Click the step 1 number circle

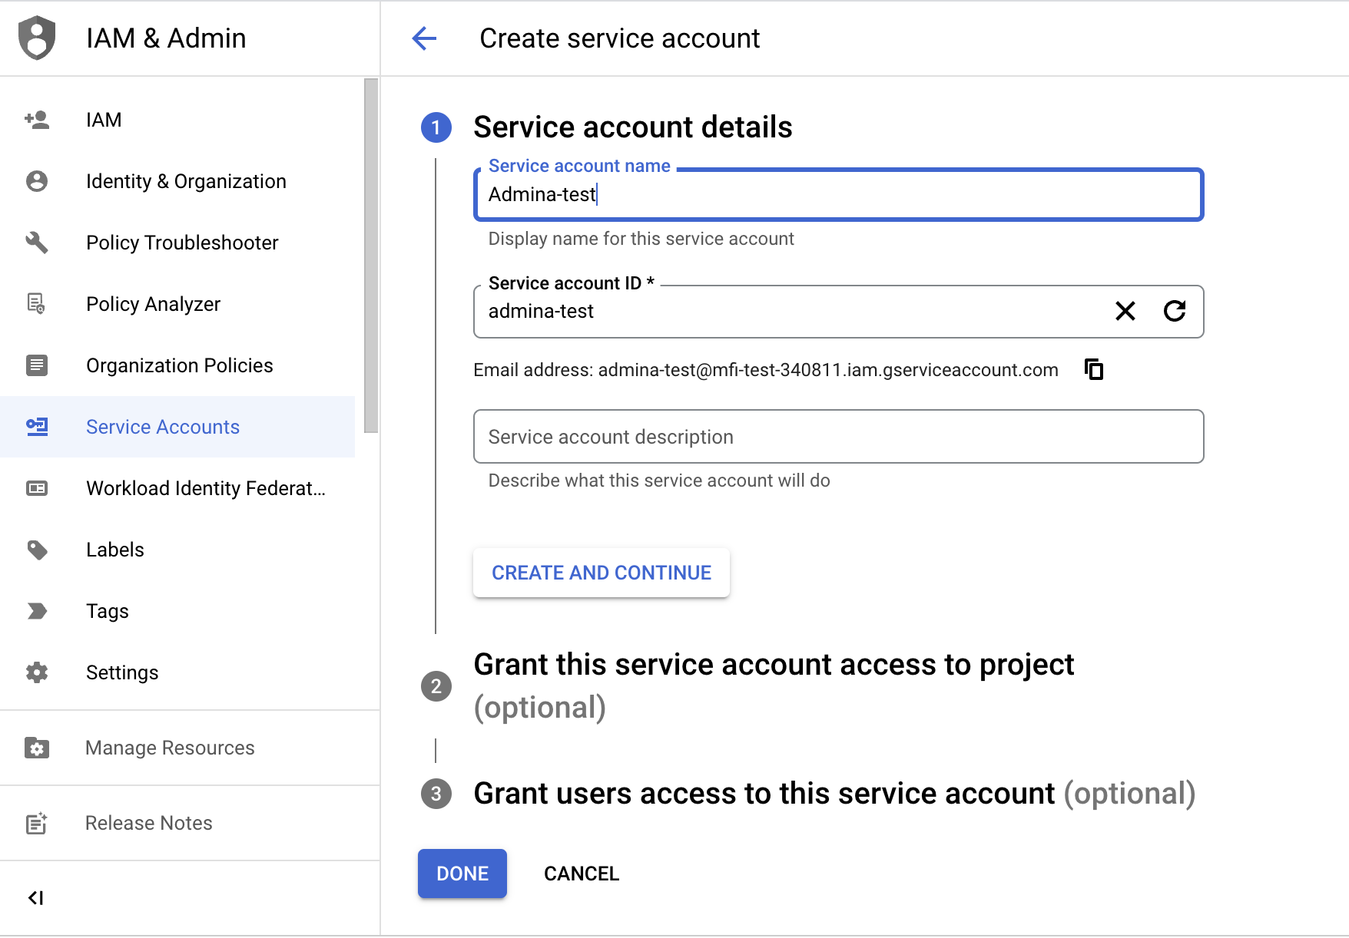tap(436, 127)
